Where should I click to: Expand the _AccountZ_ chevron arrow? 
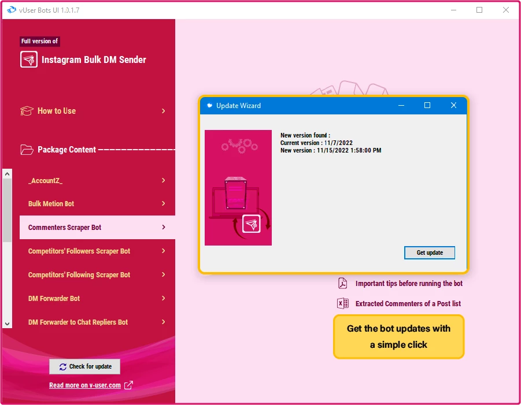click(163, 180)
